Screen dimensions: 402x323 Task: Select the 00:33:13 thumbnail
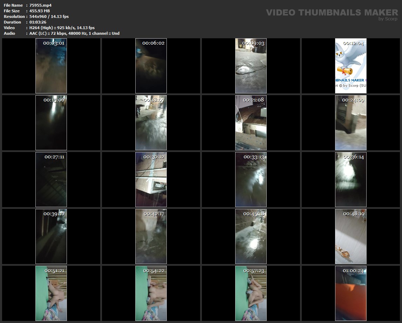point(251,180)
